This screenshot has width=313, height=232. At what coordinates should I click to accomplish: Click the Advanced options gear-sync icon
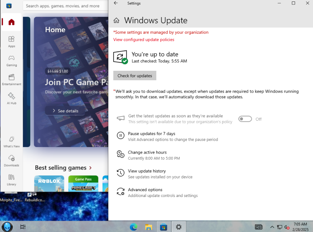(x=120, y=192)
